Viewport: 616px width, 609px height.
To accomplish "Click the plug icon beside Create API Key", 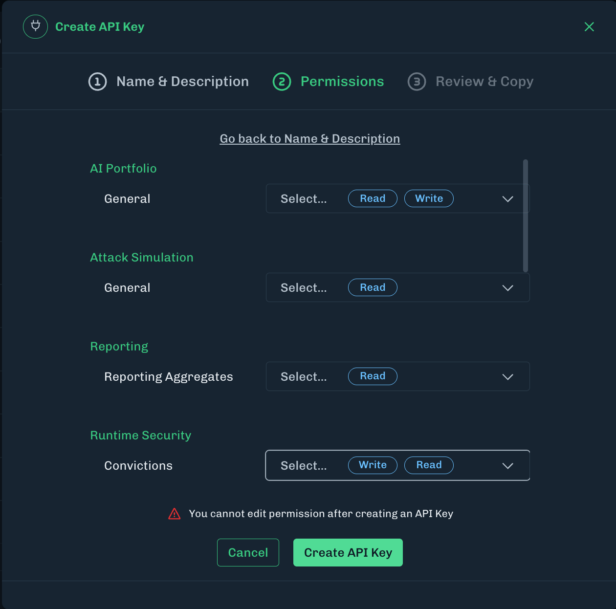I will 35,26.
